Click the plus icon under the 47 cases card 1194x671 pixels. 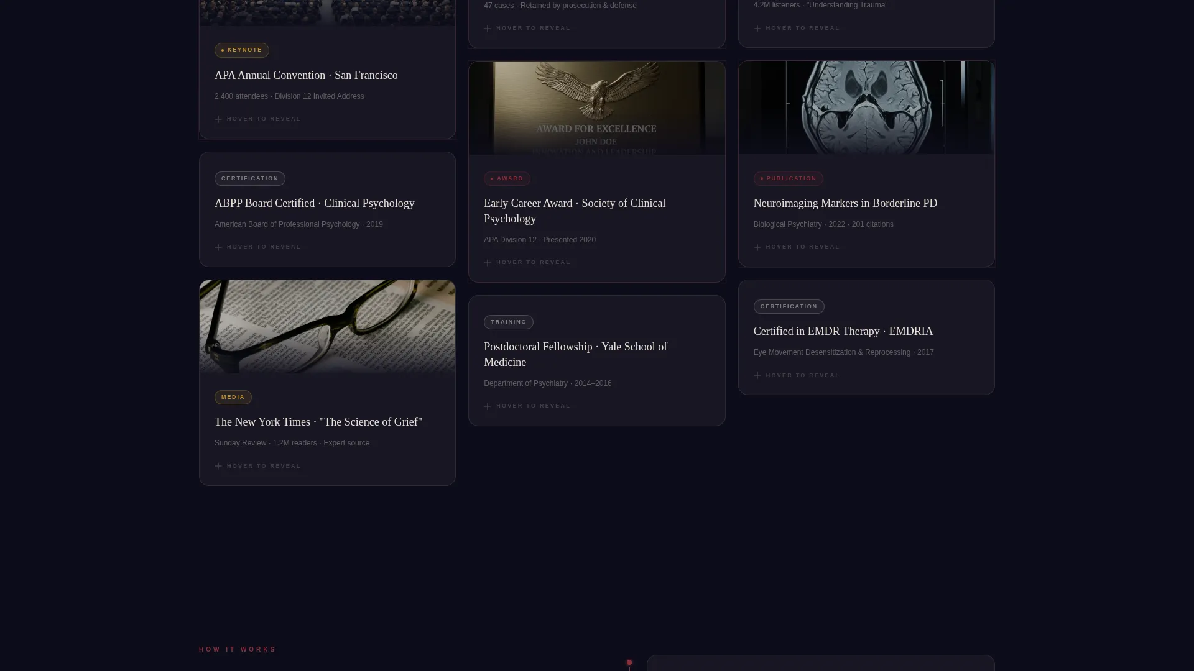[x=488, y=29]
